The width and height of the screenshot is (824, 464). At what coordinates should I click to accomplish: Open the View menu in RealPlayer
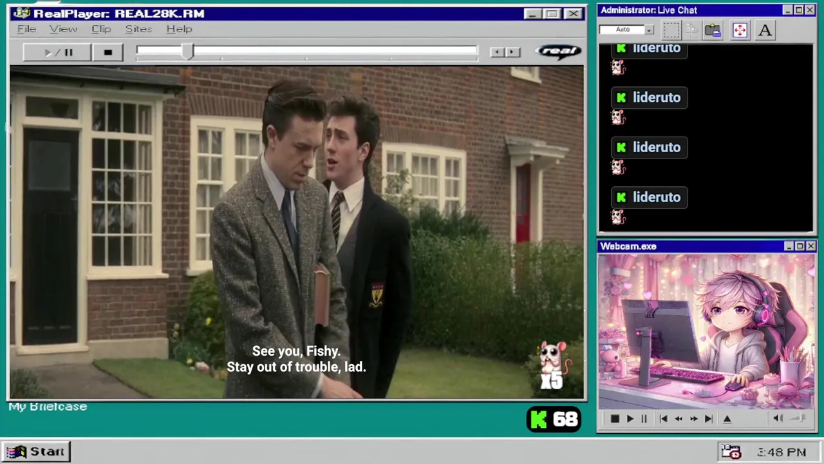[x=63, y=29]
